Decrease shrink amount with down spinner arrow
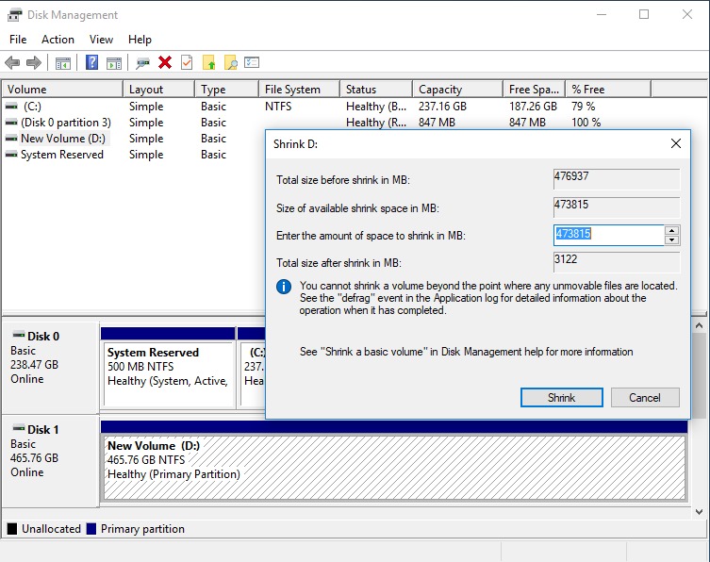 671,240
